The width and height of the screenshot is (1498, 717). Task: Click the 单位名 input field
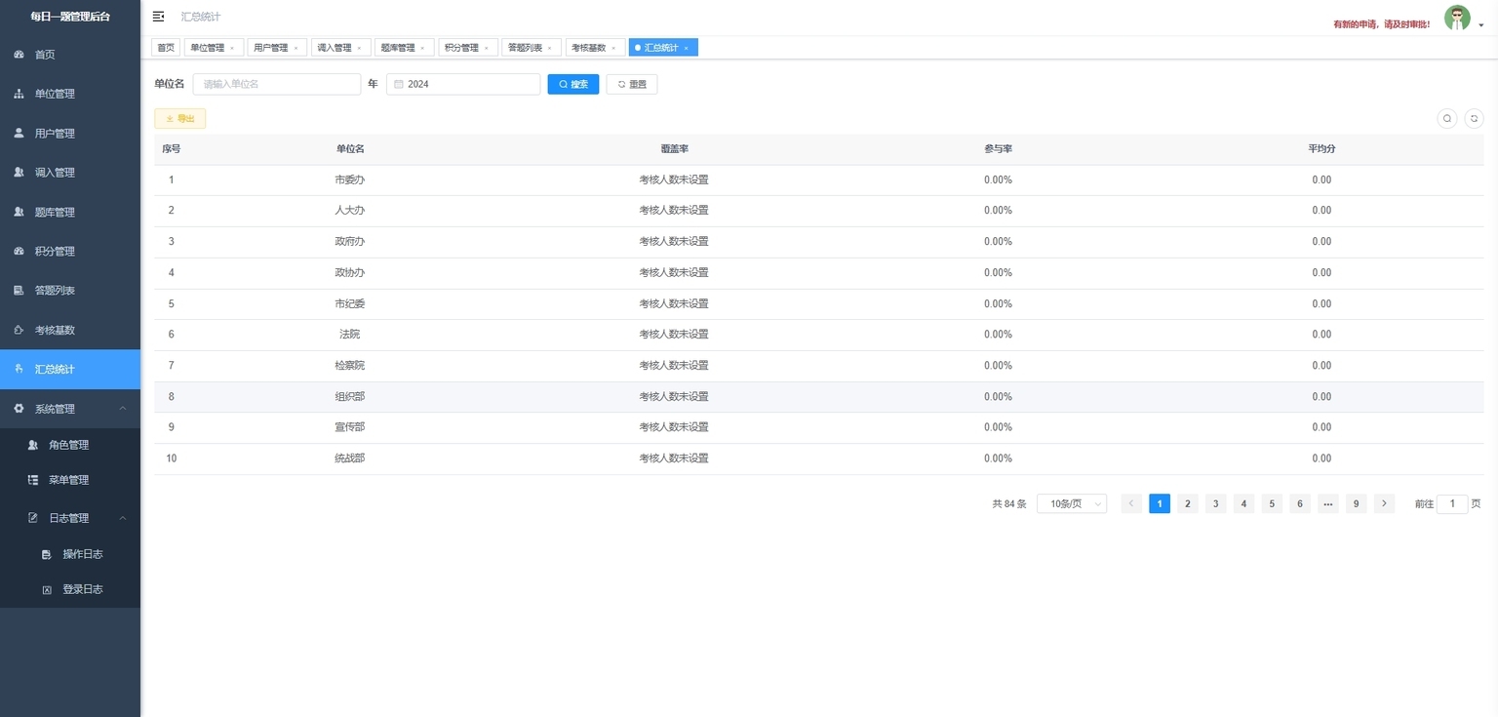(x=277, y=85)
